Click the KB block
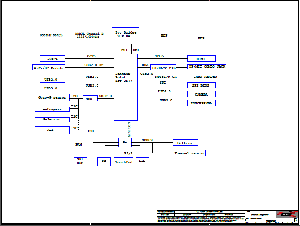300x226 pixels. click(x=104, y=162)
